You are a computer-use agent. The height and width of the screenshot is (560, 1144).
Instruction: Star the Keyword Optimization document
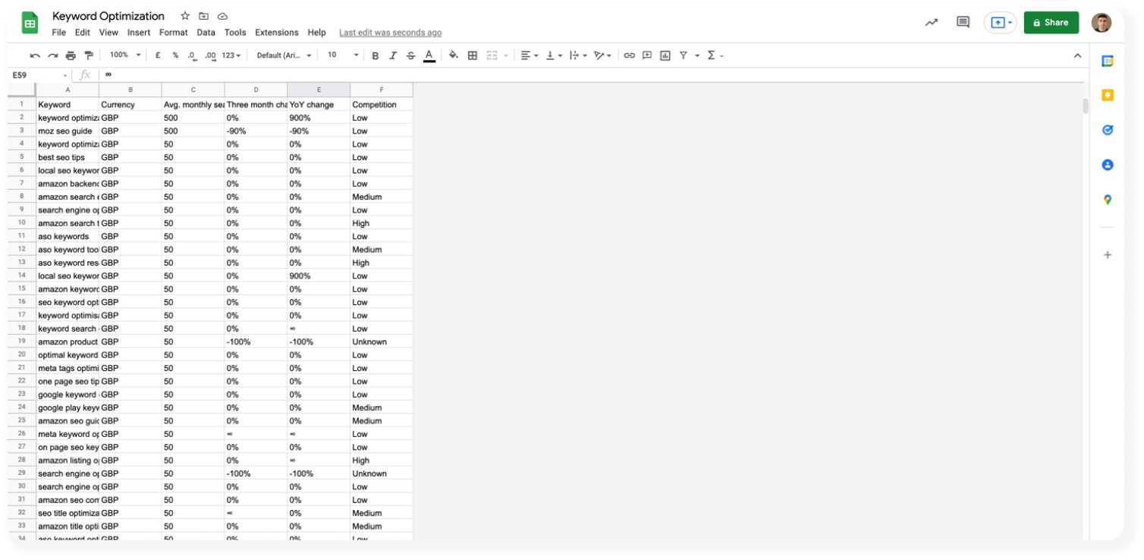(185, 16)
